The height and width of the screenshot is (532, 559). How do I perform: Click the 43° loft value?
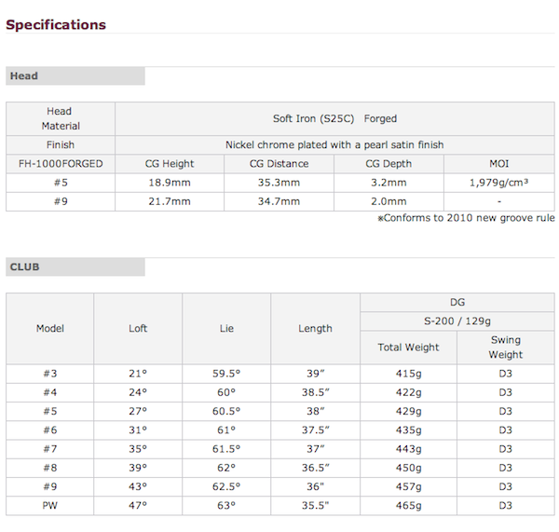tap(138, 486)
